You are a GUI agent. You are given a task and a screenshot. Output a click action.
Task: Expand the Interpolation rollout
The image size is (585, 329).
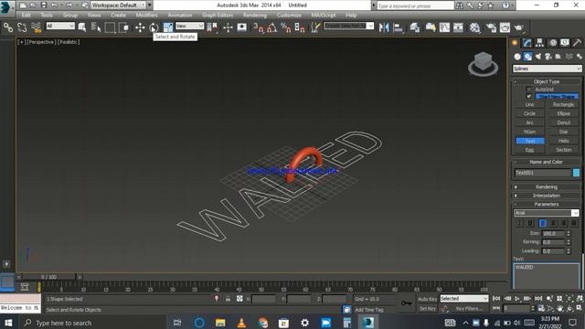[x=547, y=196]
